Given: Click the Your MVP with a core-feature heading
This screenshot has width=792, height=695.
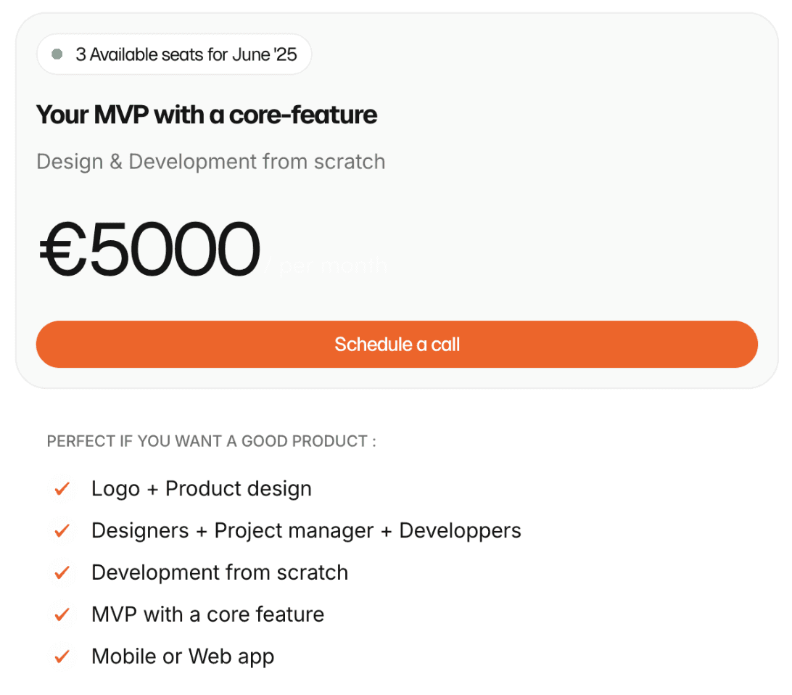Looking at the screenshot, I should coord(207,115).
